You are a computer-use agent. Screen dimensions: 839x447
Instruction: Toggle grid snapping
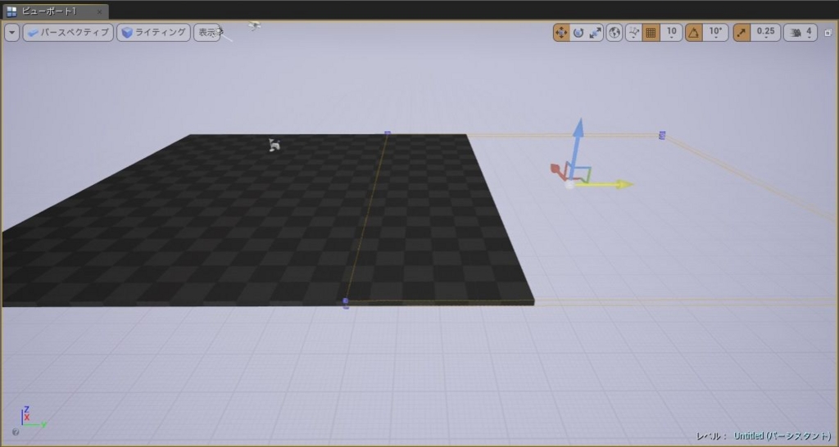point(651,33)
